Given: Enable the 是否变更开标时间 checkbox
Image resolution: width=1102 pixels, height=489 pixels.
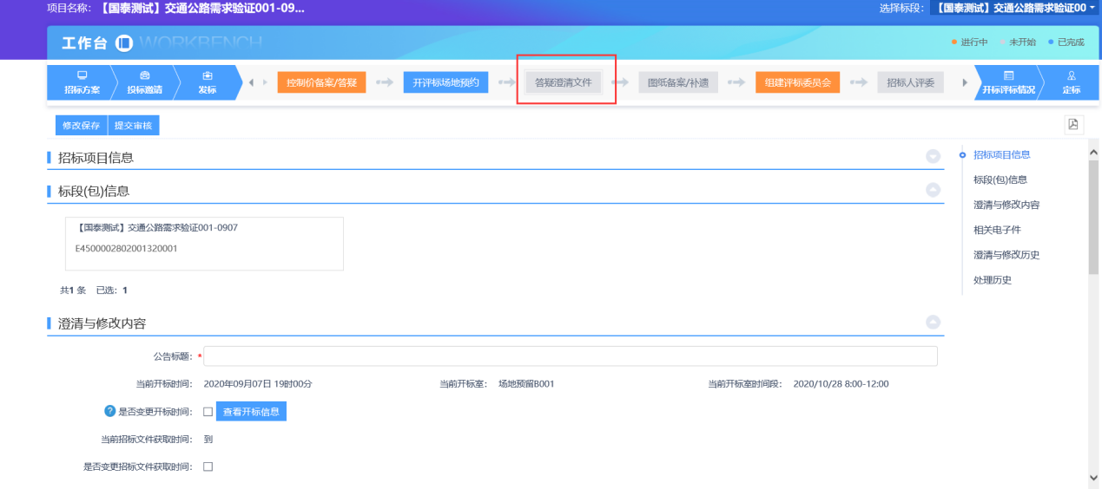Looking at the screenshot, I should pos(208,412).
